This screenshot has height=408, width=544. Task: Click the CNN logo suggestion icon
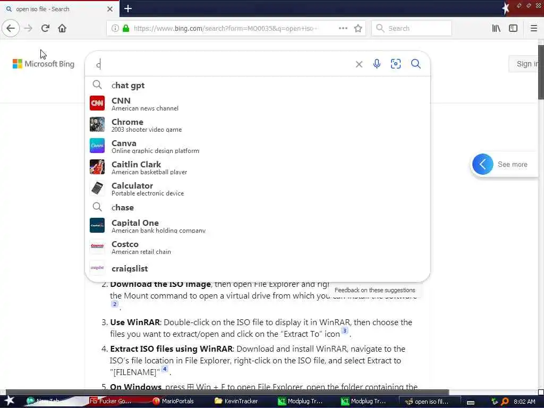(97, 103)
